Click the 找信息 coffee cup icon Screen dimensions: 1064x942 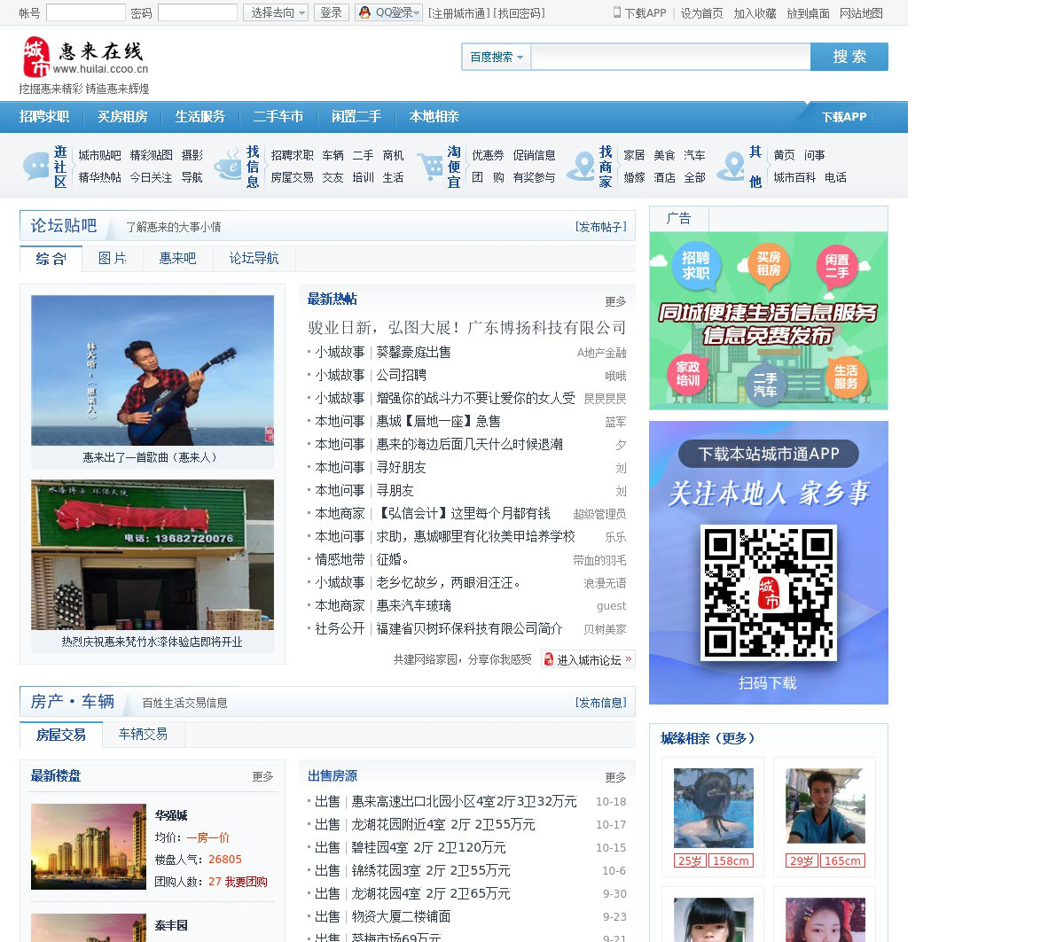(x=228, y=167)
